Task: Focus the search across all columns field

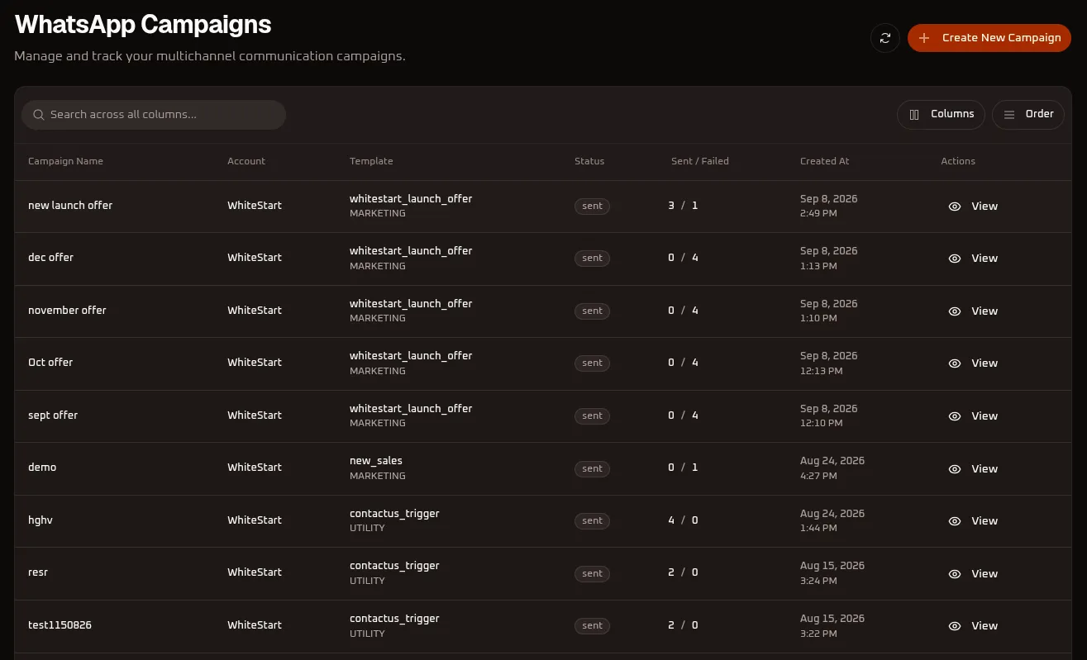Action: 154,115
